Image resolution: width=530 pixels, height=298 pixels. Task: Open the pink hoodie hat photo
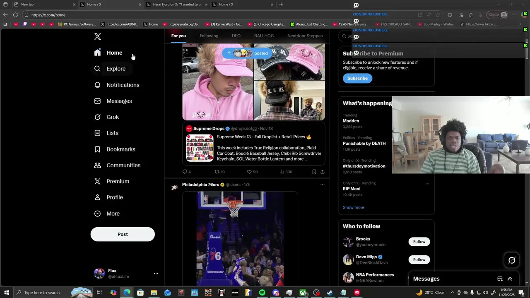[218, 82]
